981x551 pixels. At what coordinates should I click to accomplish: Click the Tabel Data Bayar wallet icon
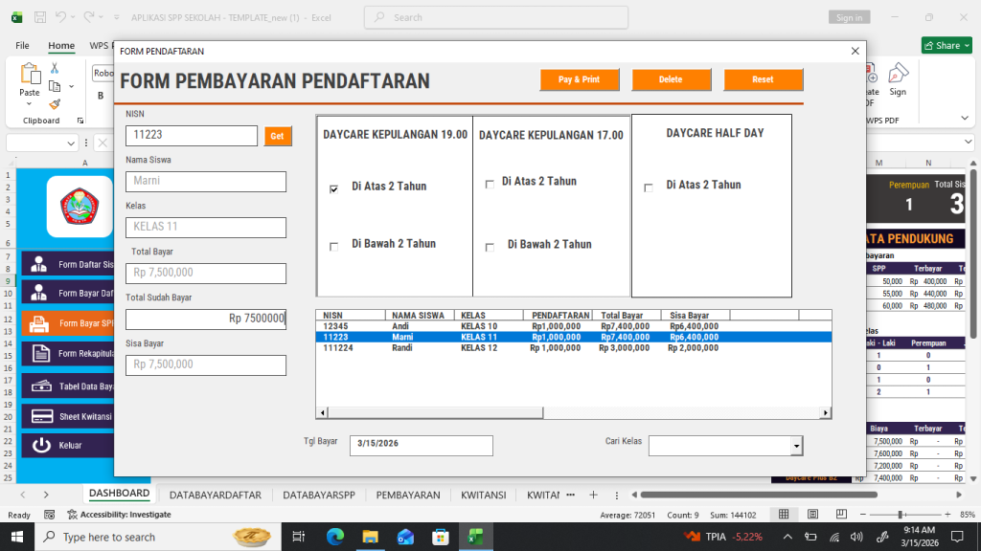pos(40,386)
